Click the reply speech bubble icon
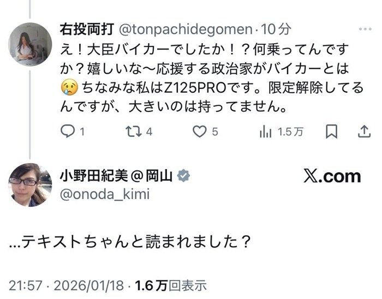Viewport: 382px width, 299px height. [x=65, y=131]
